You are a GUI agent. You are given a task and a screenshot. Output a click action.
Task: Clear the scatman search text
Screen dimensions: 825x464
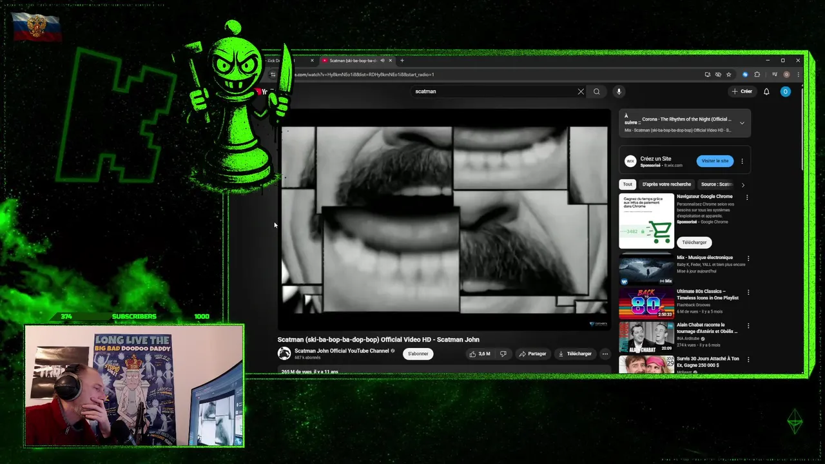(x=581, y=92)
